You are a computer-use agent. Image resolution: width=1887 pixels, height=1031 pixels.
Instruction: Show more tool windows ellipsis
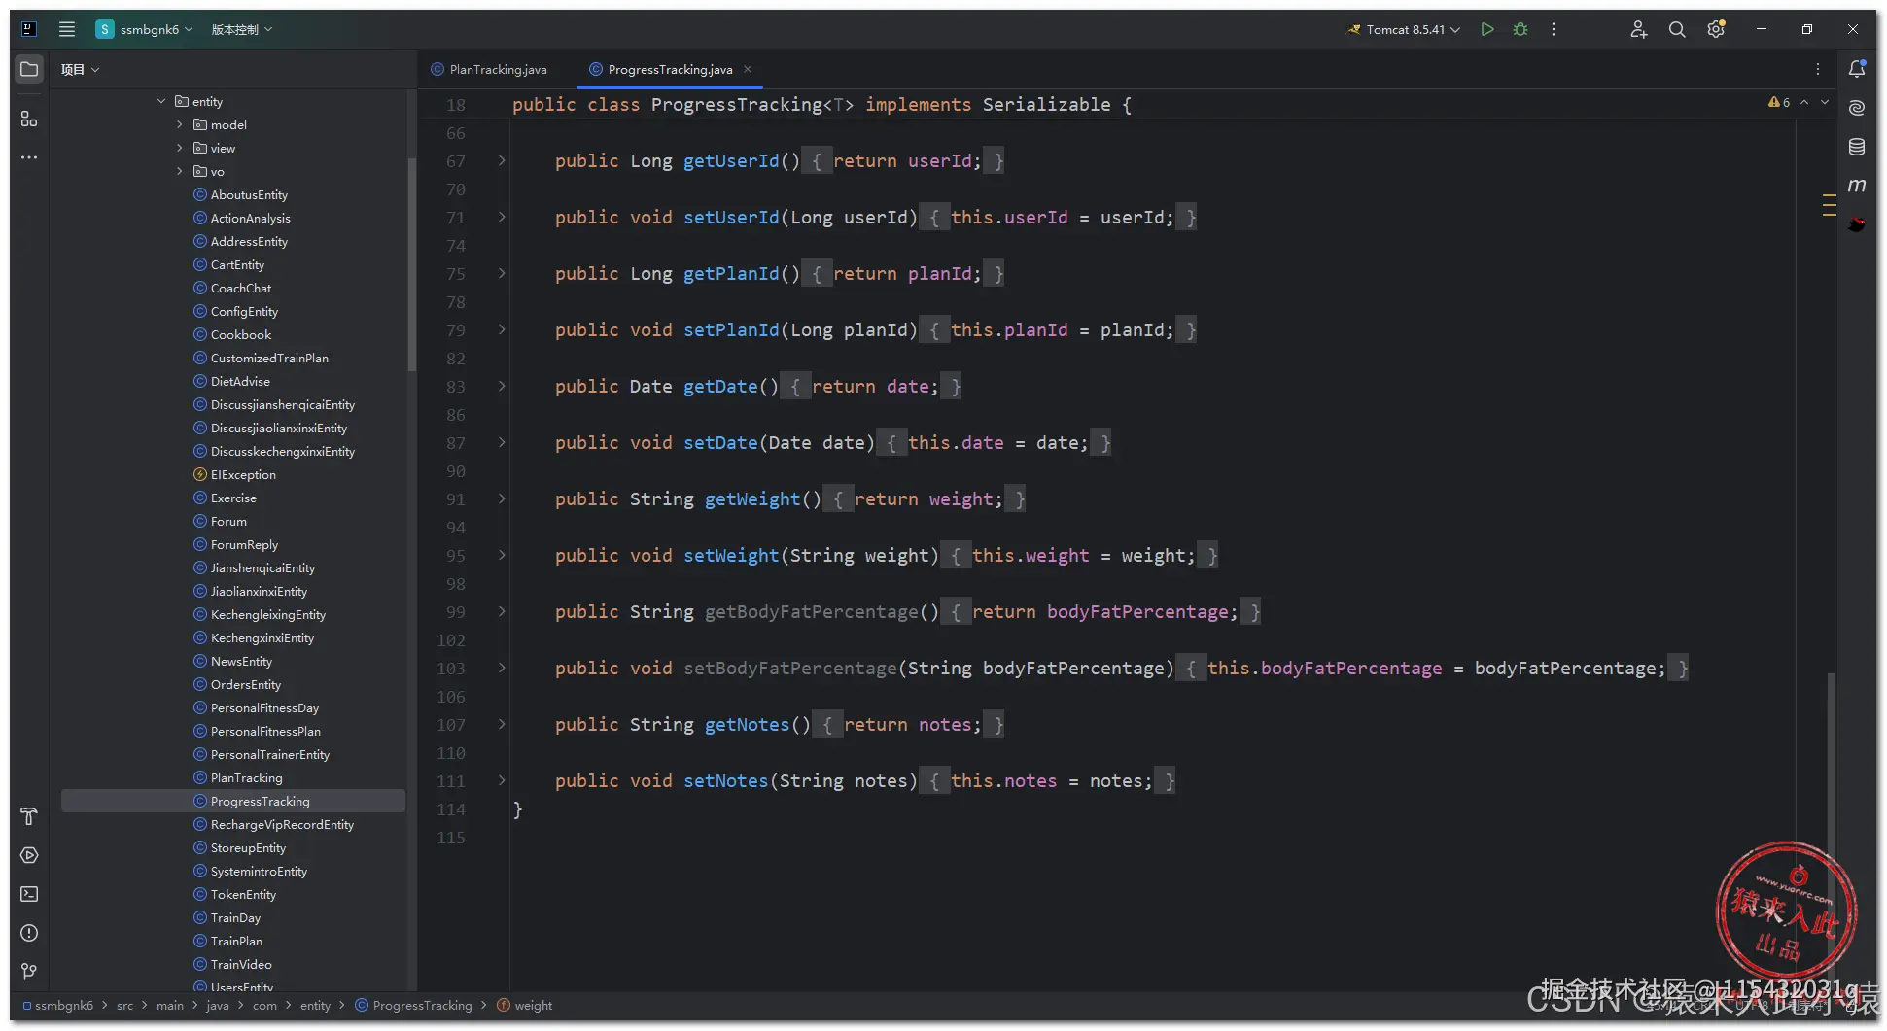[29, 157]
